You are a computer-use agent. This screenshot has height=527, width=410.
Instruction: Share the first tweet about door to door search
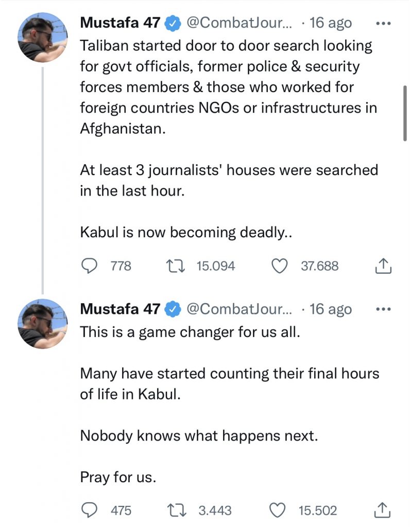pos(382,266)
